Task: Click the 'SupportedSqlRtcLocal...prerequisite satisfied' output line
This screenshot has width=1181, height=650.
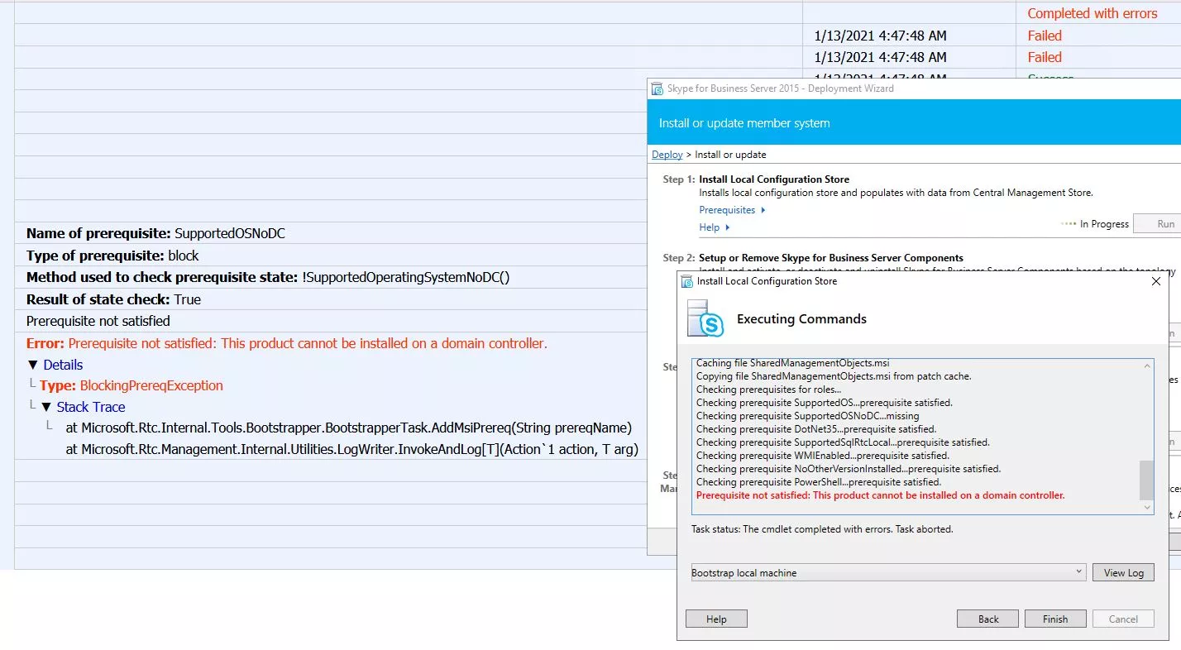Action: [x=843, y=442]
